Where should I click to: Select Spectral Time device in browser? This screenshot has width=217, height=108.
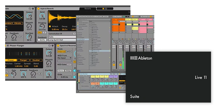(100, 51)
